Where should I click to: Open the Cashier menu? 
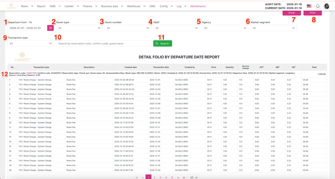pos(70,6)
